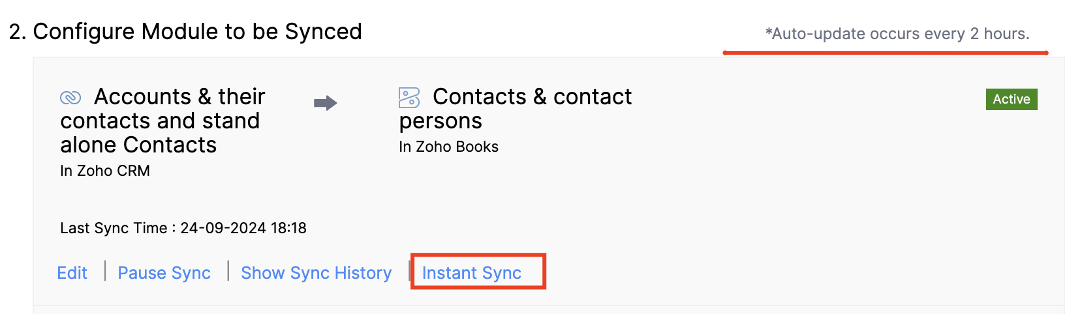Viewport: 1082px width, 314px height.
Task: Pause the module sync
Action: pyautogui.click(x=164, y=273)
